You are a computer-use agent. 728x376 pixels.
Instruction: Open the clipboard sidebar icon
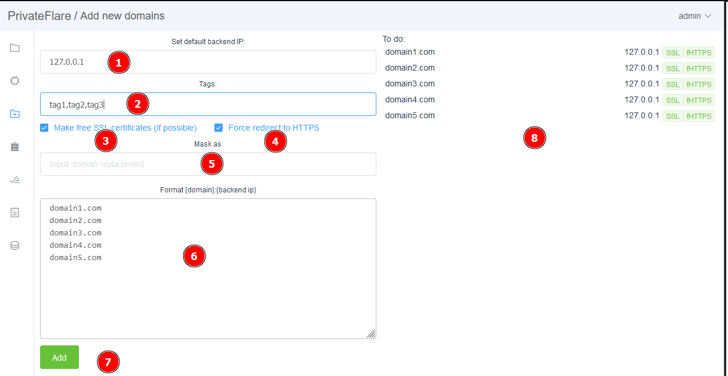(15, 147)
